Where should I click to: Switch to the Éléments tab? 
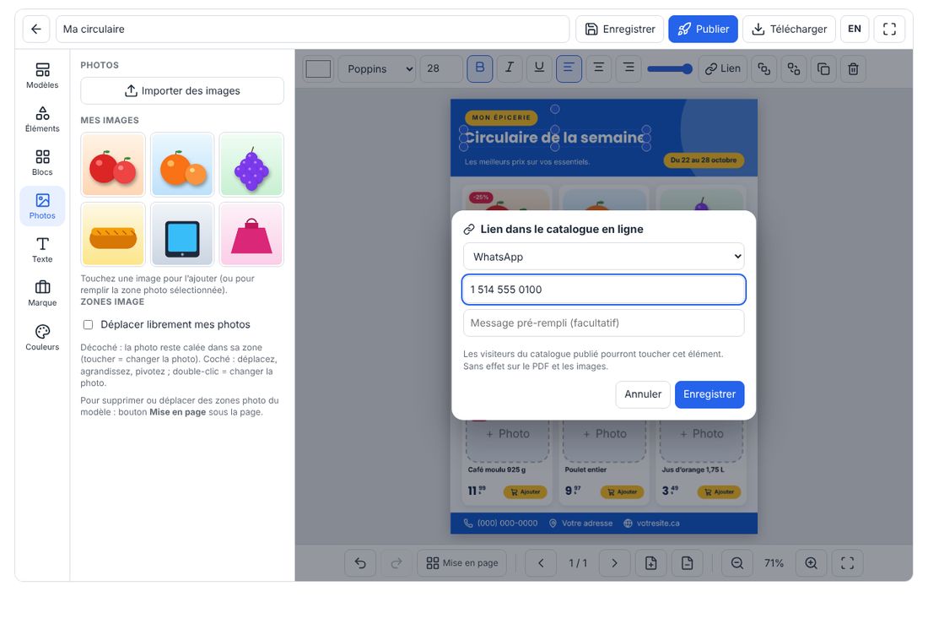[x=43, y=119]
